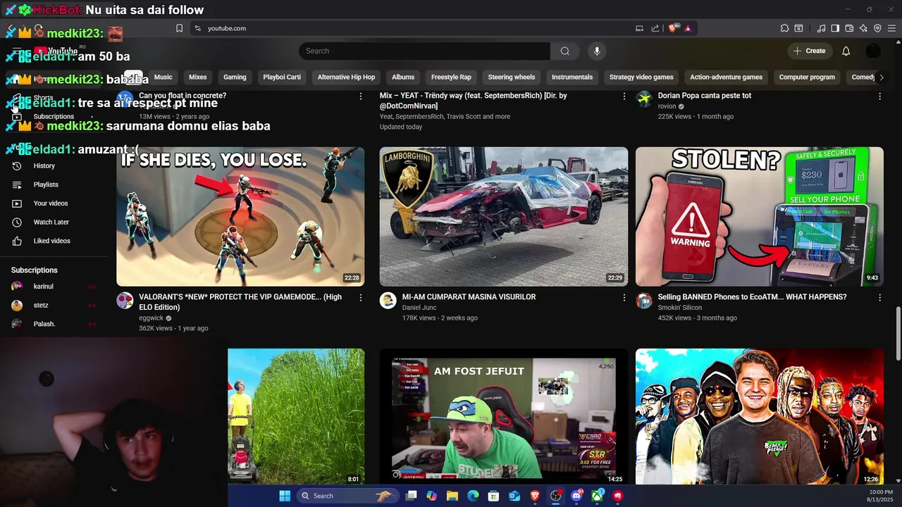Click the YouTube search magnifier button
902x507 pixels.
point(564,51)
